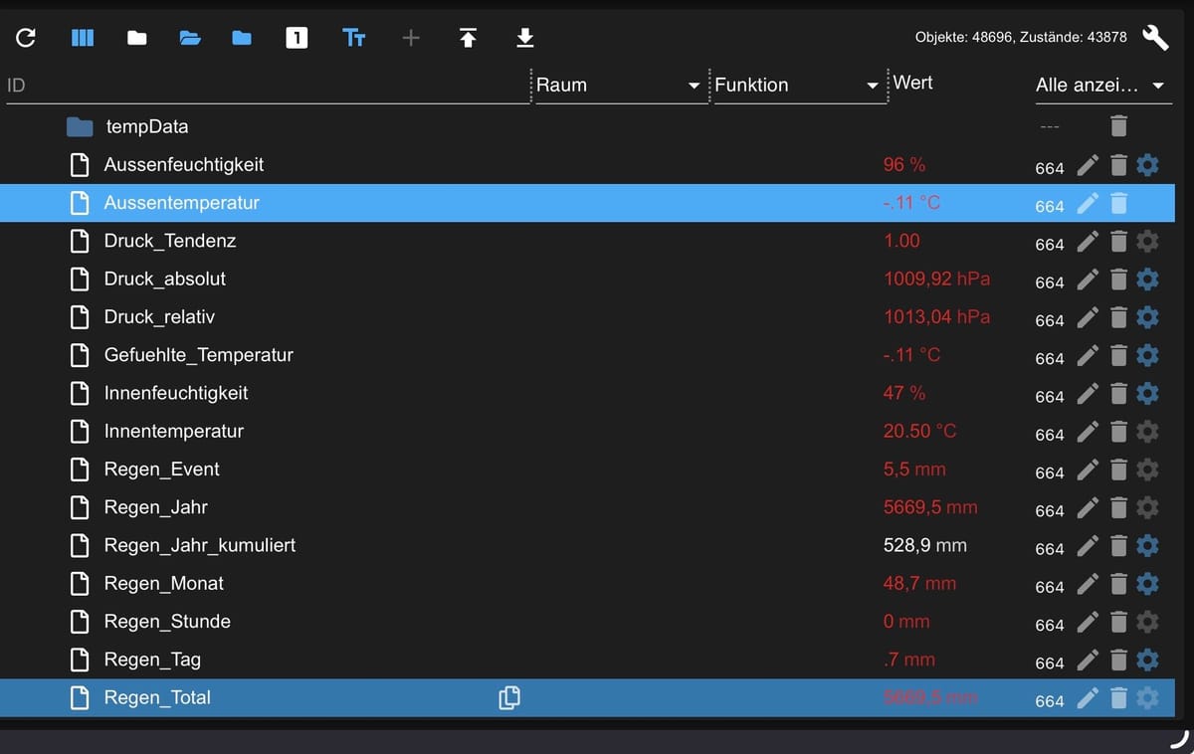The height and width of the screenshot is (754, 1194).
Task: Select the Regen_Jahr_kumuliert row
Action: click(x=587, y=546)
